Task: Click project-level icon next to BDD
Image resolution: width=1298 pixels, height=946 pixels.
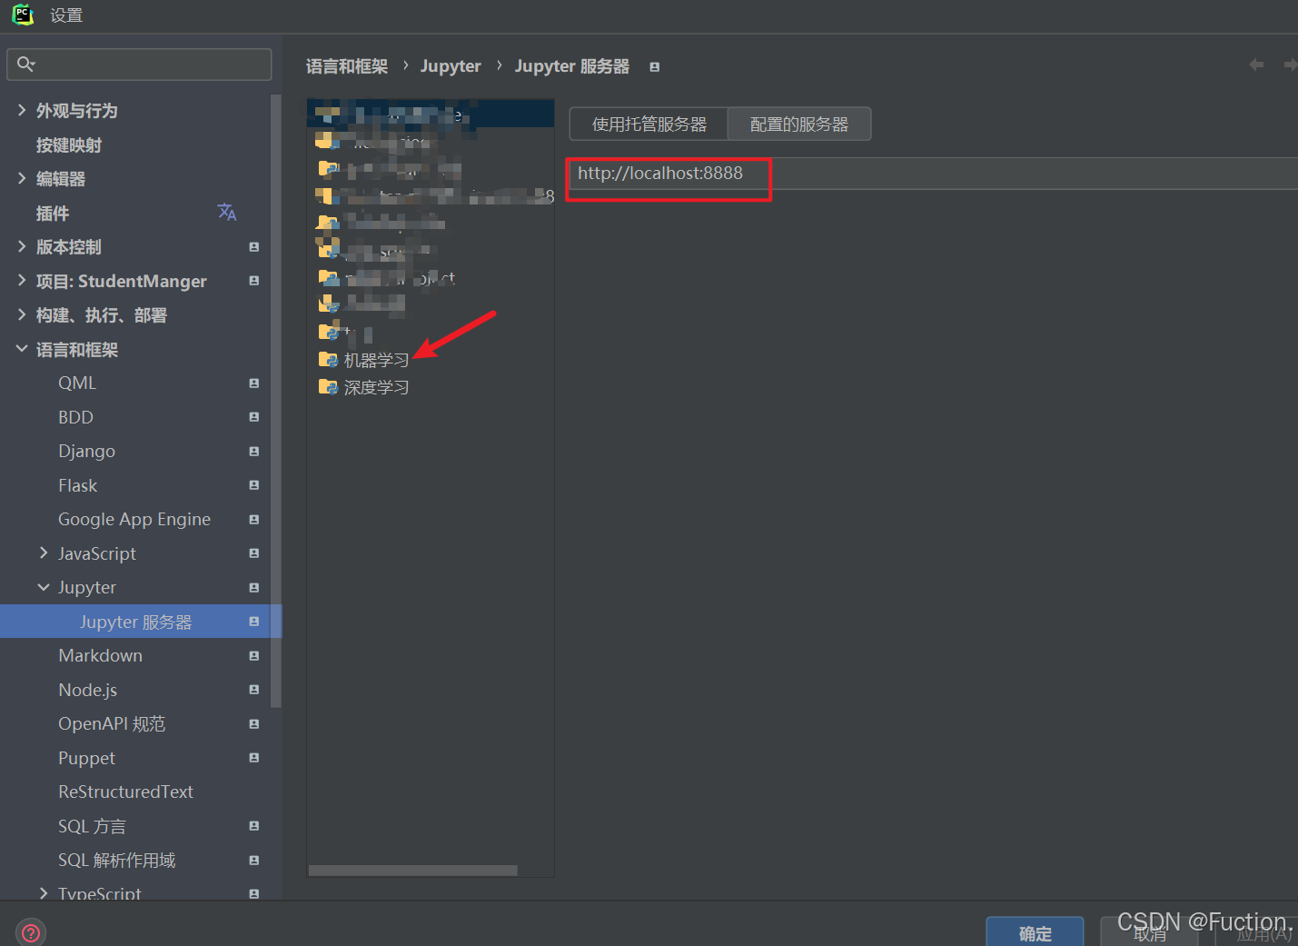Action: [x=254, y=417]
